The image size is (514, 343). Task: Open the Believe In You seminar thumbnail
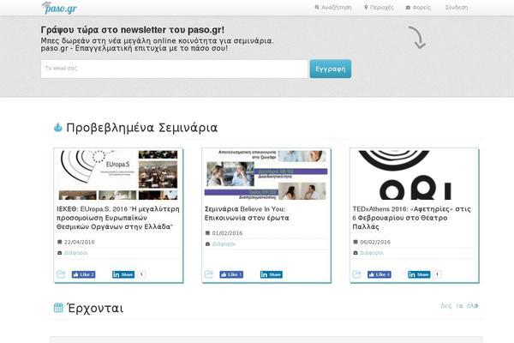point(266,175)
